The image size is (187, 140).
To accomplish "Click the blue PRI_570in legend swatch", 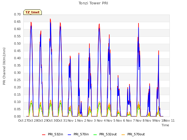I will pyautogui.click(x=70, y=134).
